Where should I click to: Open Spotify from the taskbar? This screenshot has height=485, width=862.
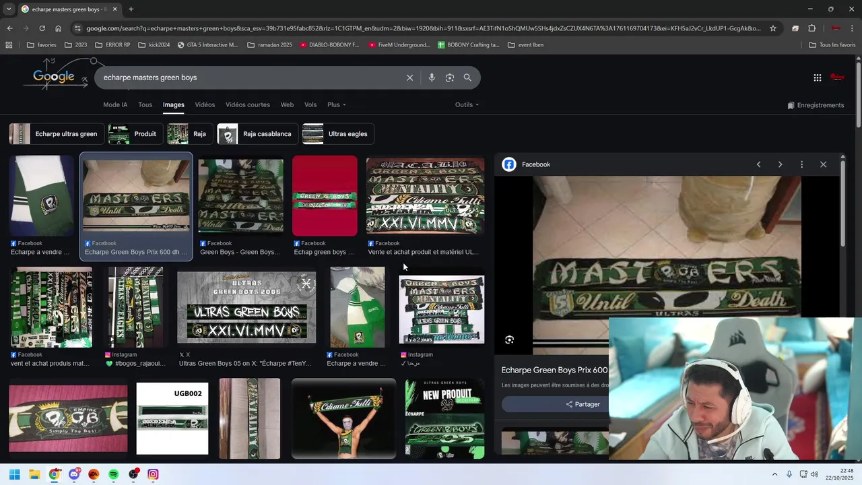[113, 474]
